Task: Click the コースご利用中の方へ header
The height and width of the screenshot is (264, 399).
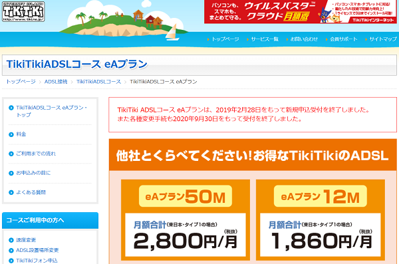Action: (50, 220)
